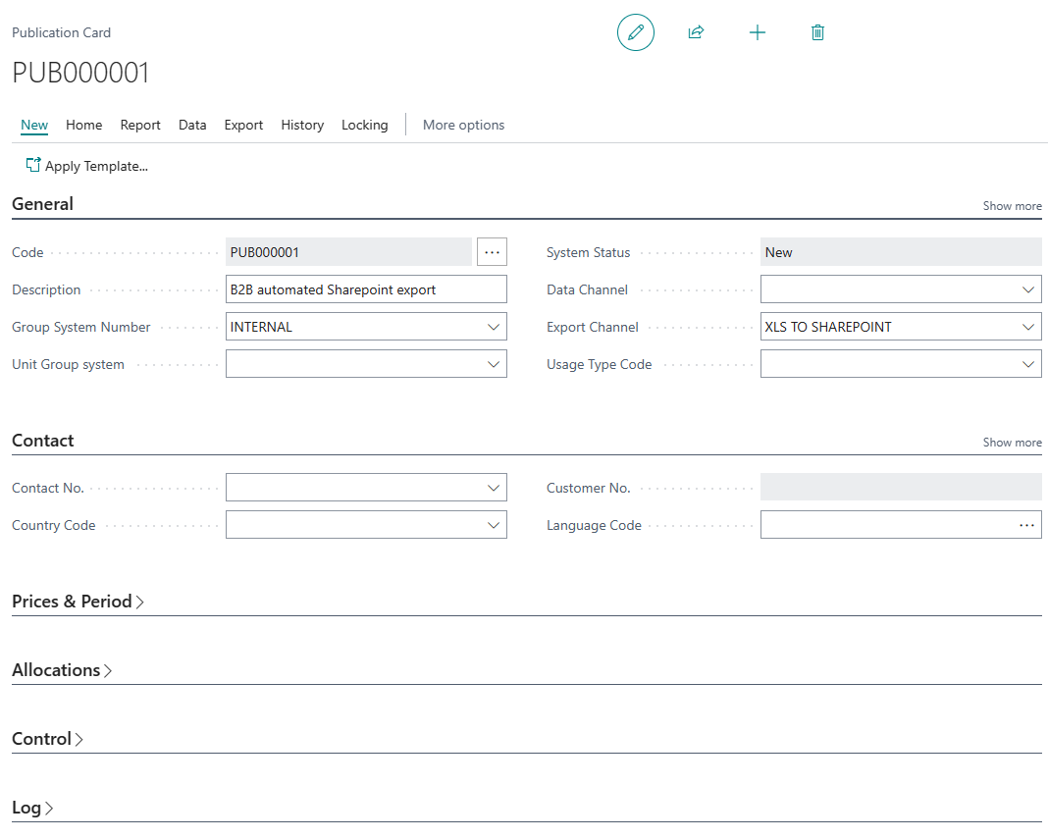
Task: Click the Code field PUB000001
Action: [348, 252]
